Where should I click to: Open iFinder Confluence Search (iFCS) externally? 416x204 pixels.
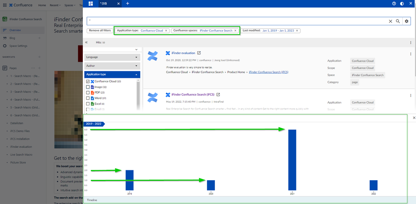(218, 95)
